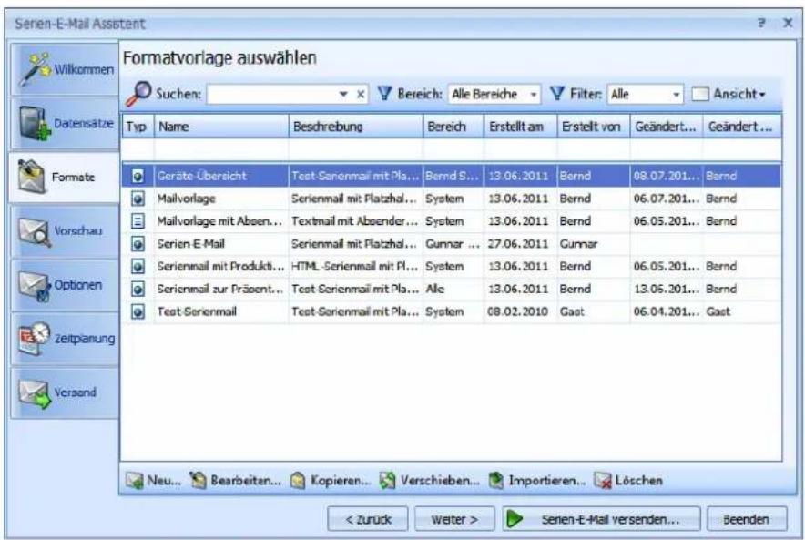Open the Optionen step in the sidebar
805x540 pixels.
pos(66,285)
